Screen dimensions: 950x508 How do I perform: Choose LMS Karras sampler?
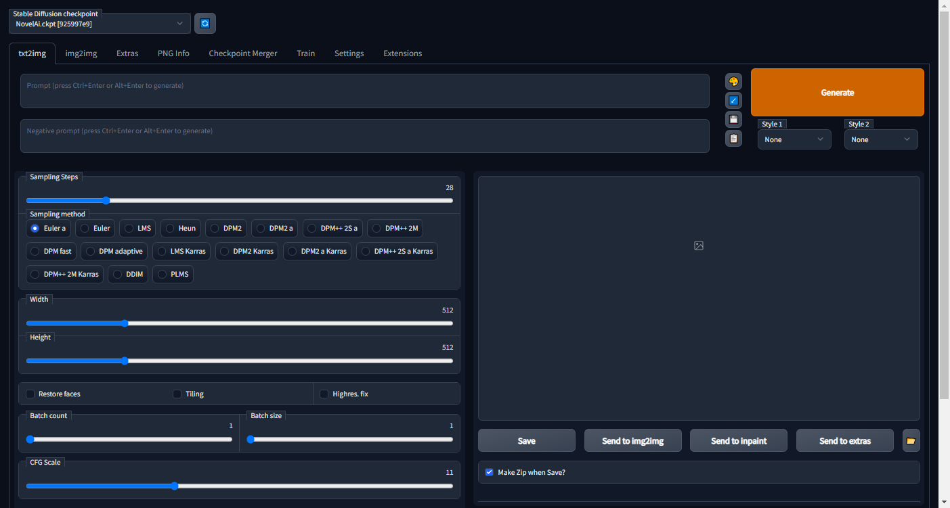[x=182, y=251]
